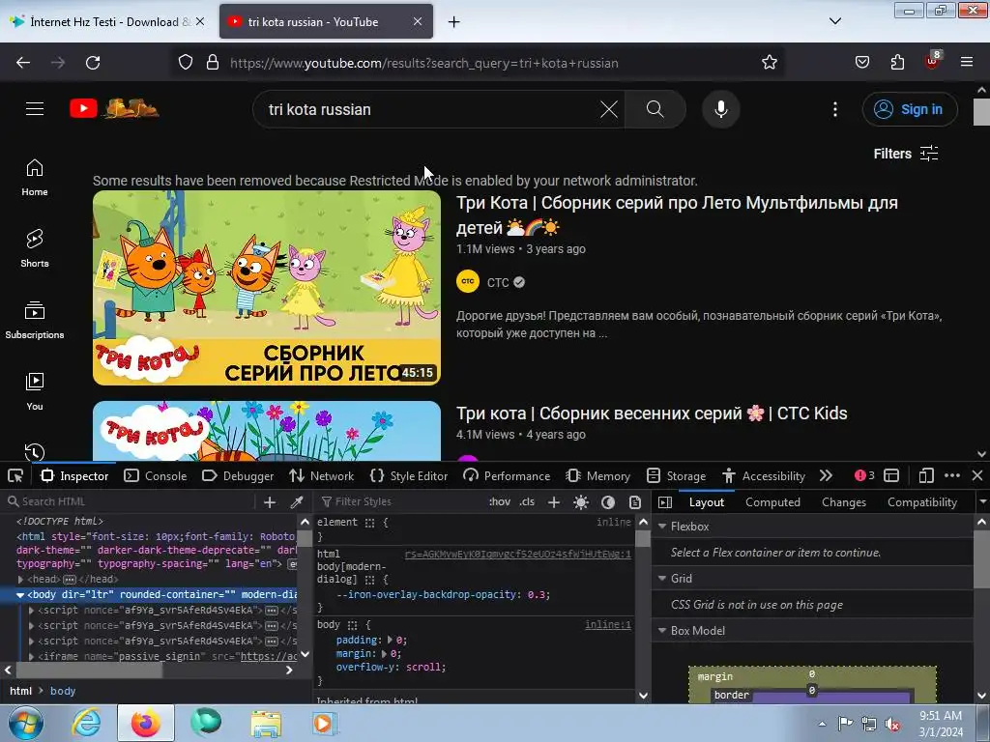Open the summer episodes video thumbnail
Screen dimensions: 990x742
[267, 288]
